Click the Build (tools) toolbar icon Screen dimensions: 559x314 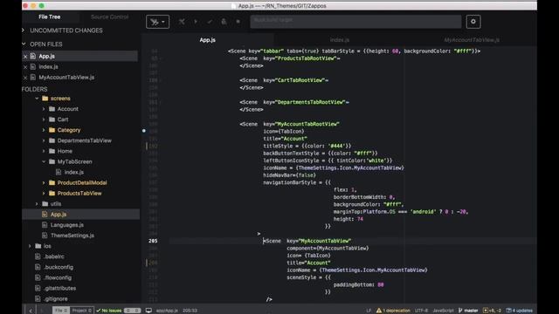pos(182,22)
